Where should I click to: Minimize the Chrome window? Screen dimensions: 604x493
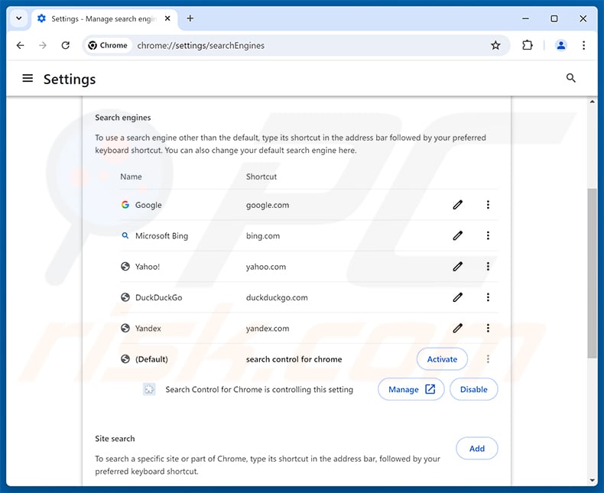[525, 18]
